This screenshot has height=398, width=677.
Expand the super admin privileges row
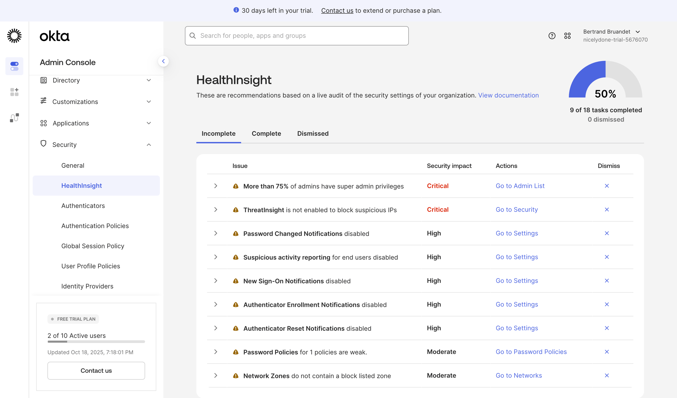click(216, 186)
